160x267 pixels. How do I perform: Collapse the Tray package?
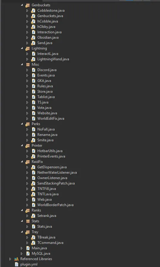[x=22, y=232]
